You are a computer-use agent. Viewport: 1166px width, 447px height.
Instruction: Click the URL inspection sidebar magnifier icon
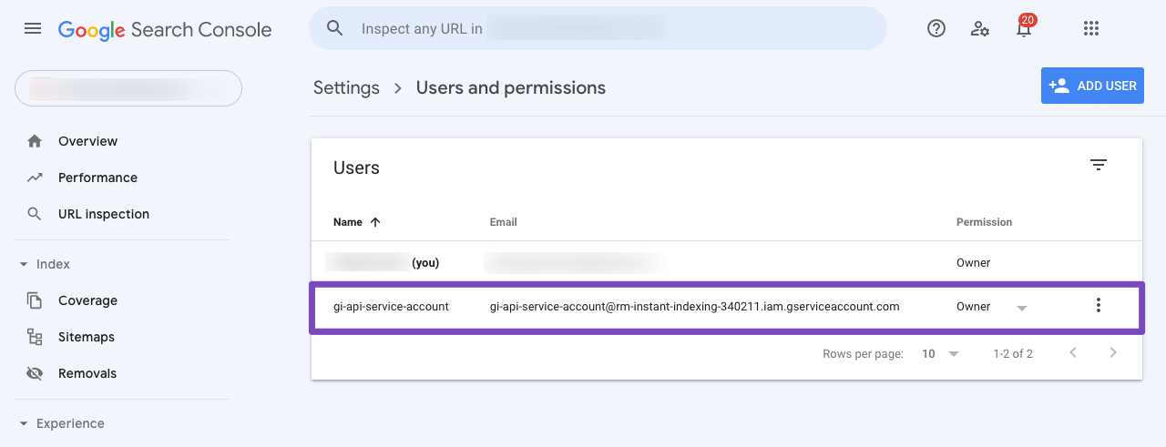click(x=35, y=214)
